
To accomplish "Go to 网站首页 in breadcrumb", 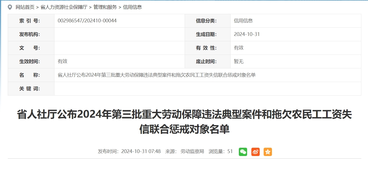I will [25, 7].
